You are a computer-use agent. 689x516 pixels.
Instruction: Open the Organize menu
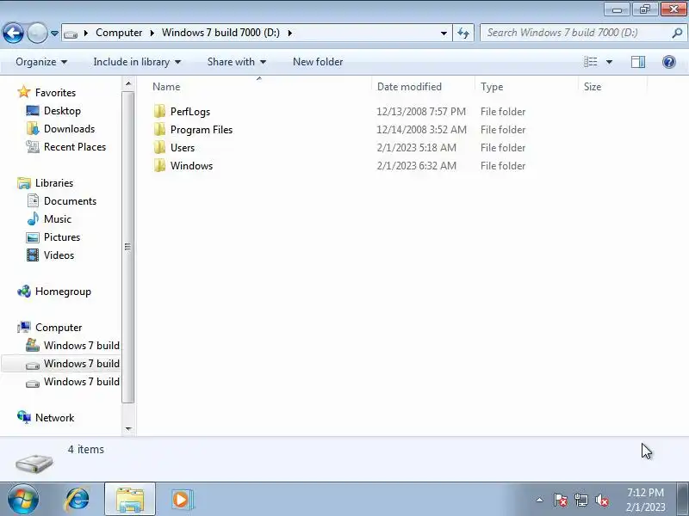[x=41, y=62]
